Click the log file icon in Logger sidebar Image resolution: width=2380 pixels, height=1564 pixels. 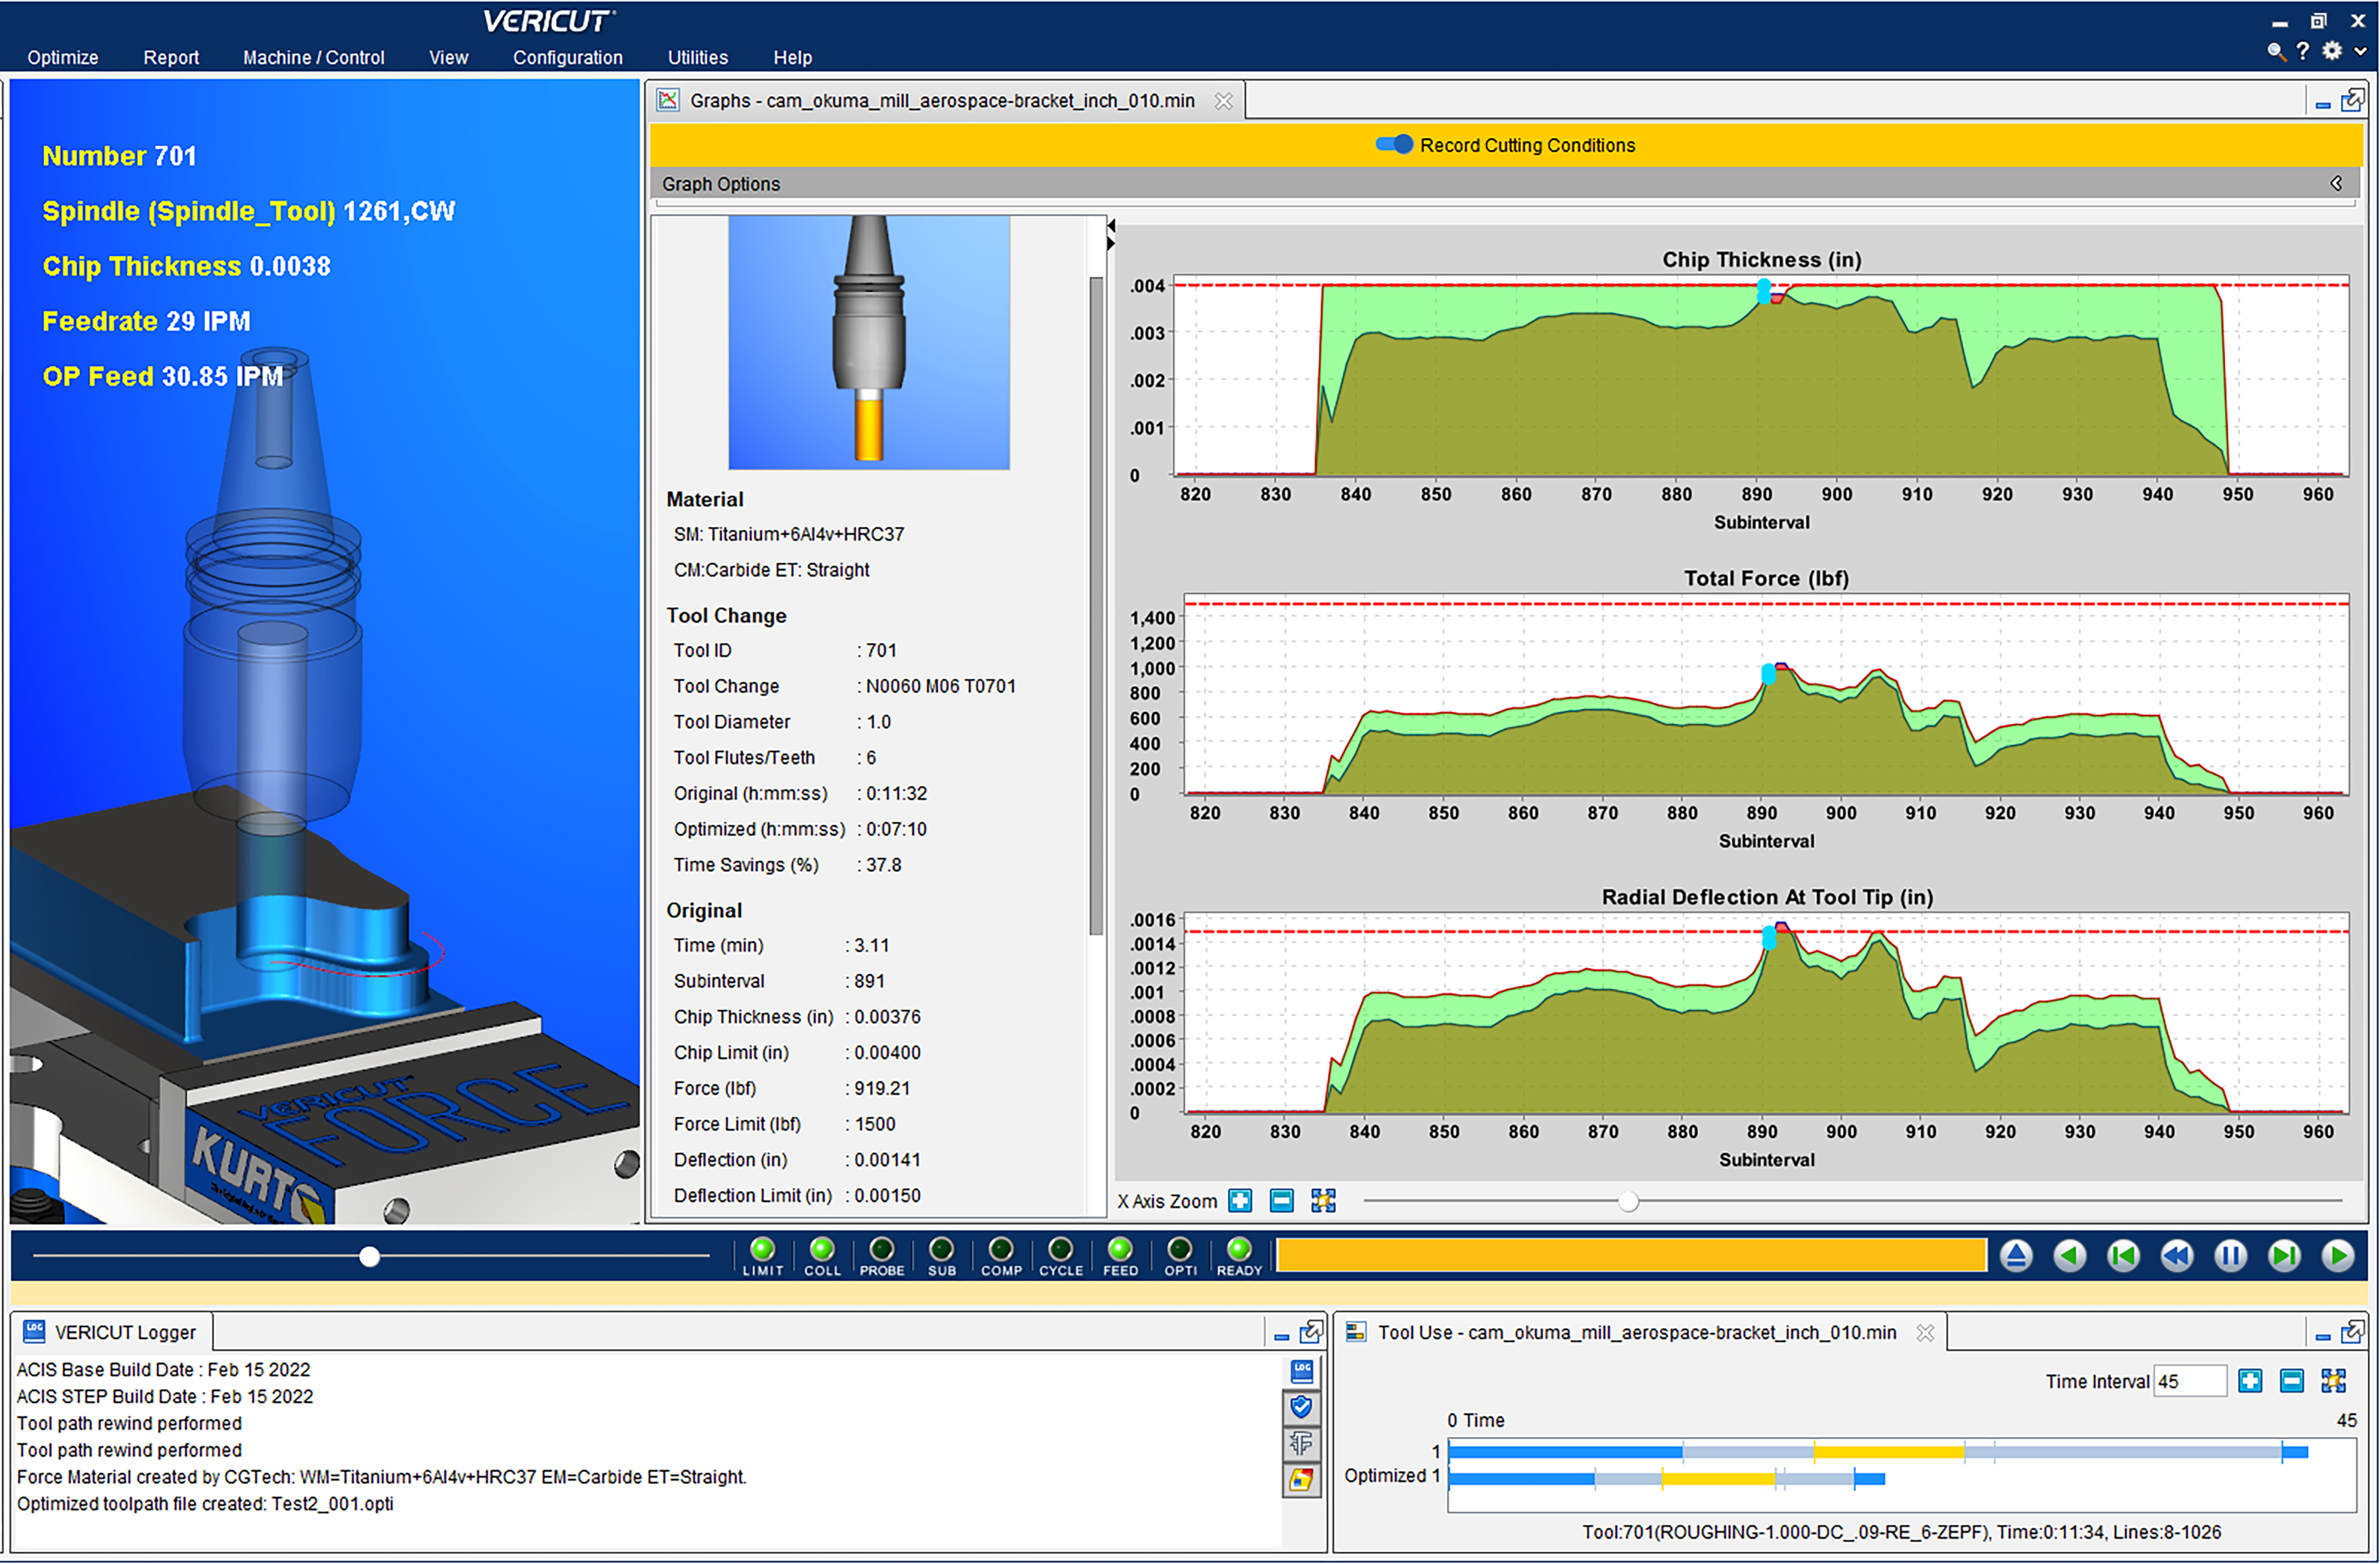click(1301, 1371)
